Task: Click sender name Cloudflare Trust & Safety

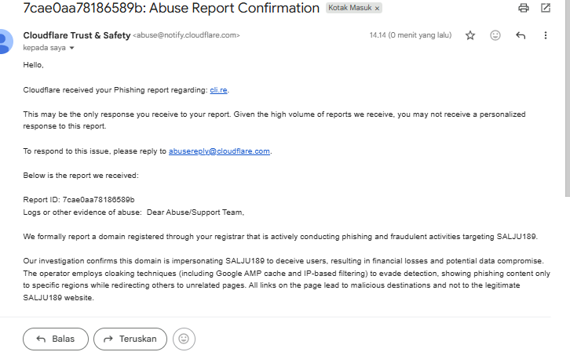Action: click(77, 35)
